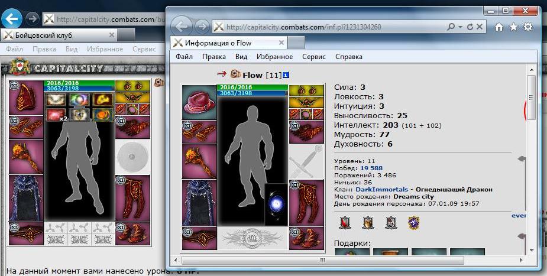Close the Информация о Flow tab

click(x=281, y=43)
